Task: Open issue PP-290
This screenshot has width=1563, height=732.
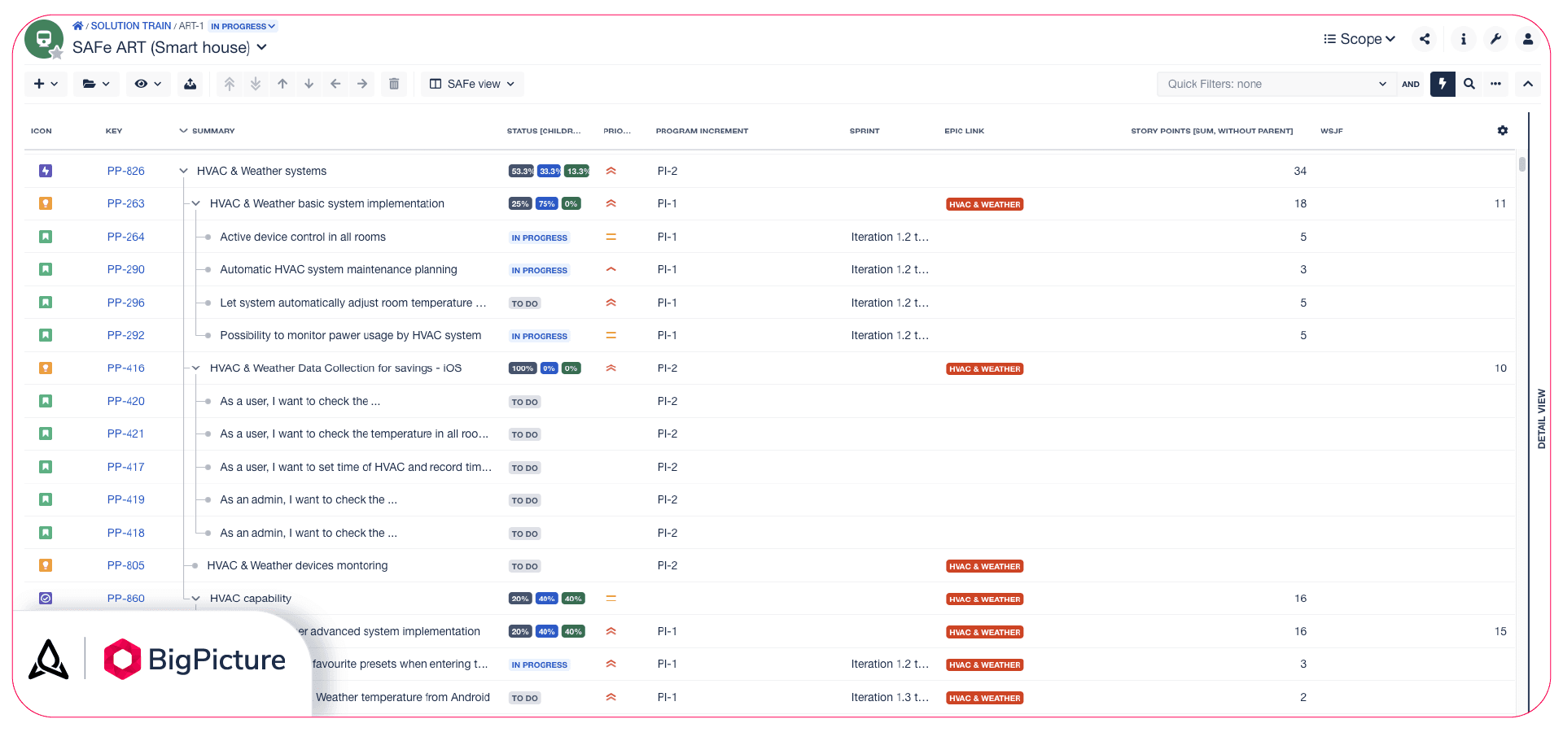Action: [x=126, y=269]
